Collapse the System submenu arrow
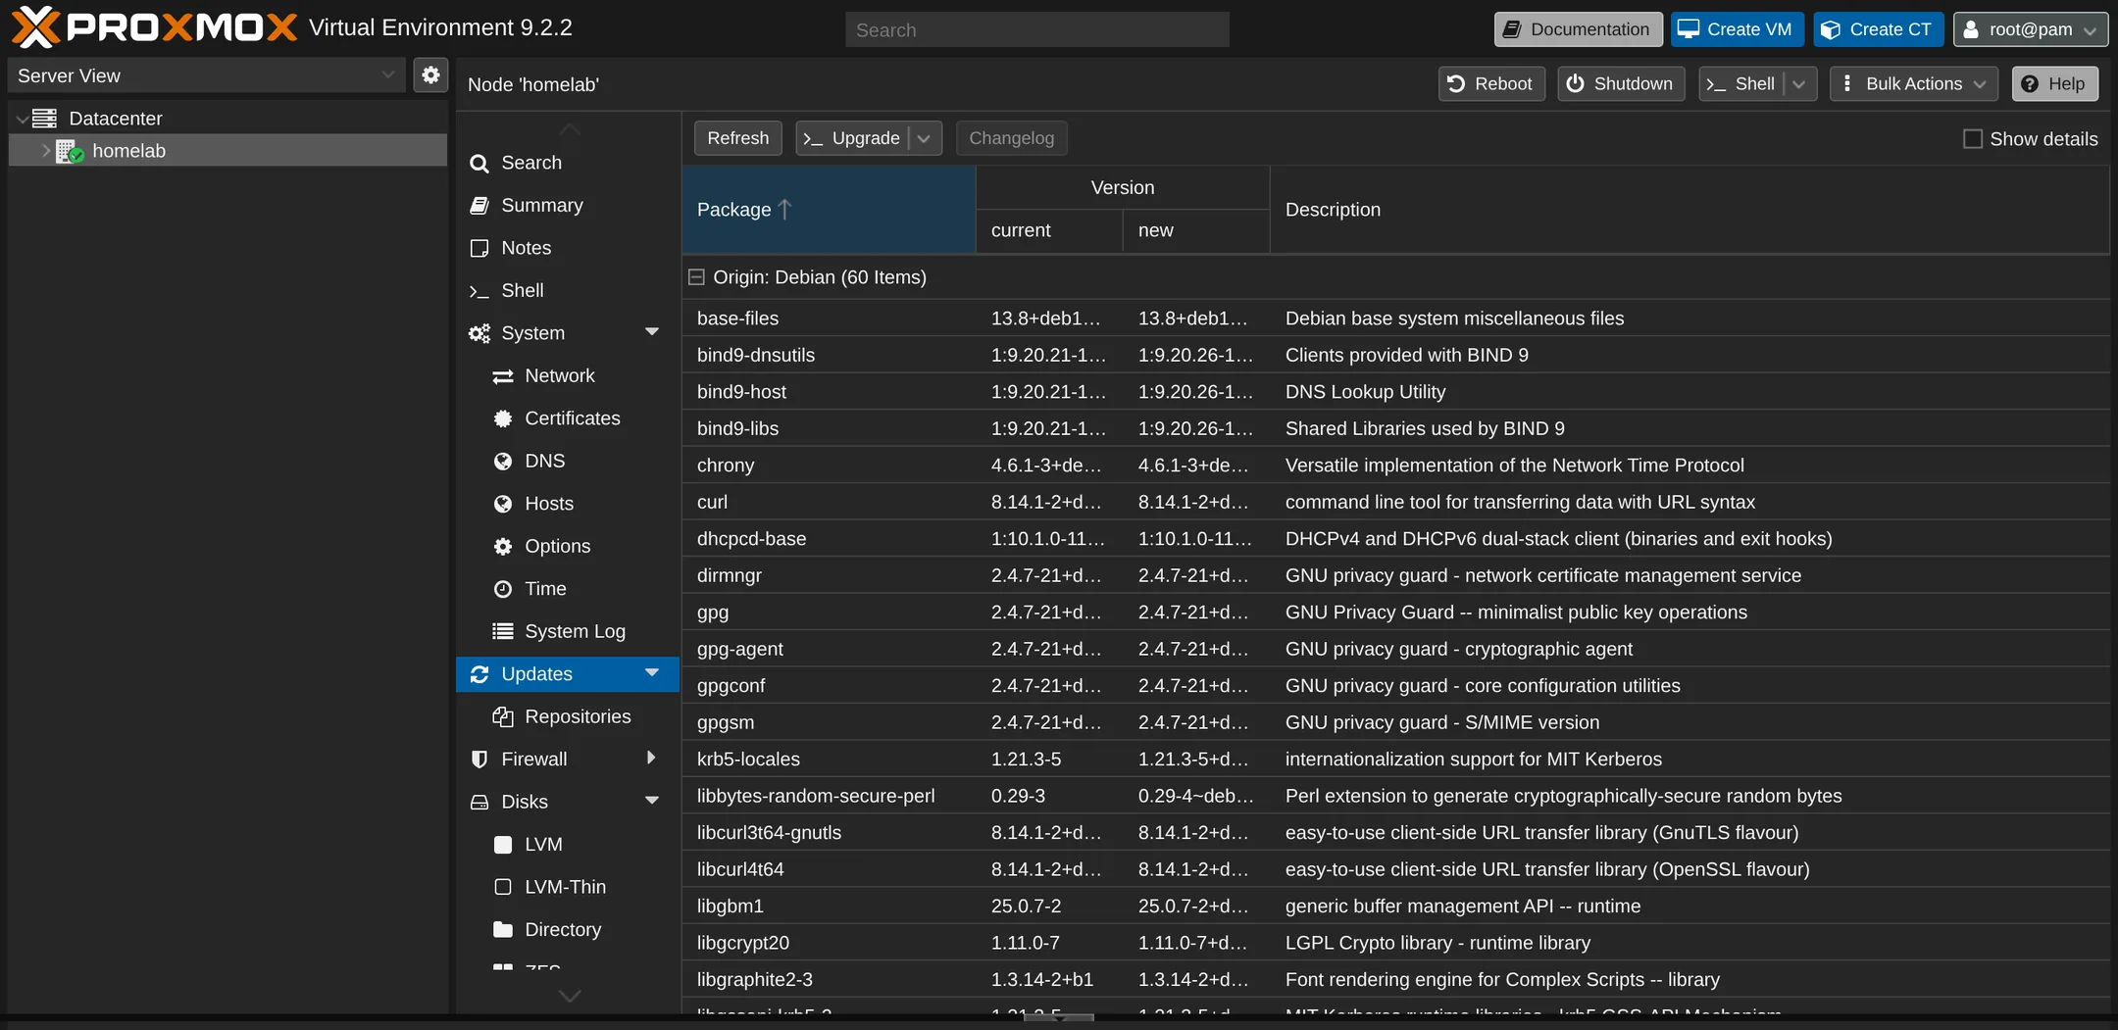 pyautogui.click(x=651, y=332)
